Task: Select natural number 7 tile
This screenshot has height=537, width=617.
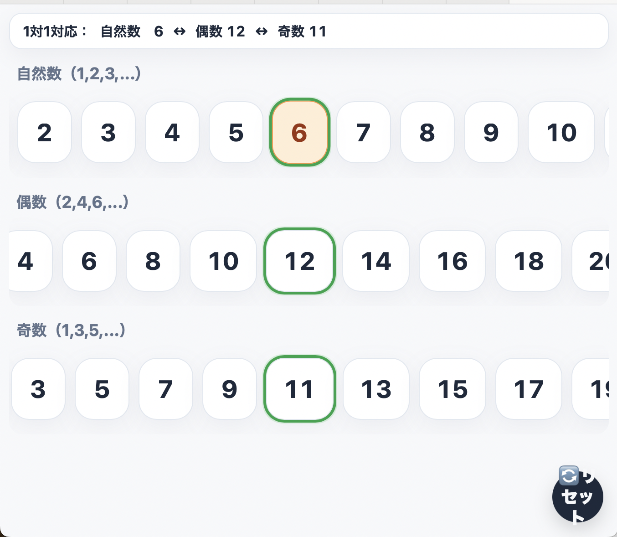Action: pyautogui.click(x=364, y=133)
